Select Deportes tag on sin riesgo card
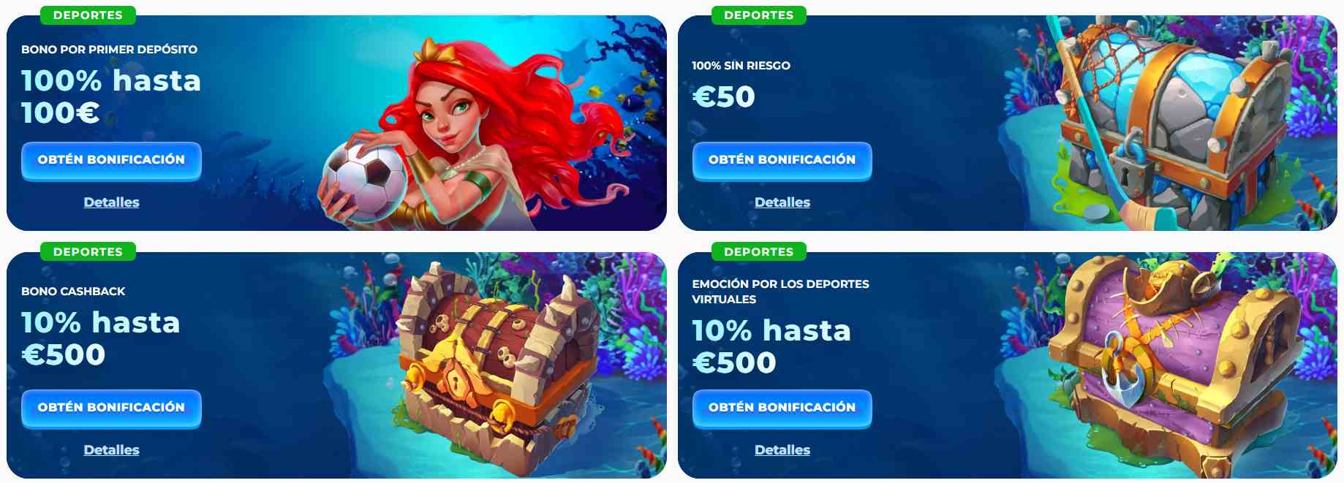 click(x=758, y=15)
